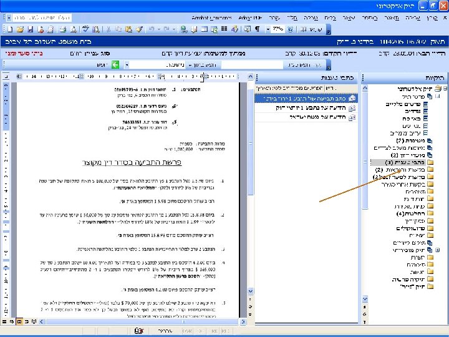Open the Acrobat Comments menu
The width and height of the screenshot is (449, 337).
[x=211, y=18]
